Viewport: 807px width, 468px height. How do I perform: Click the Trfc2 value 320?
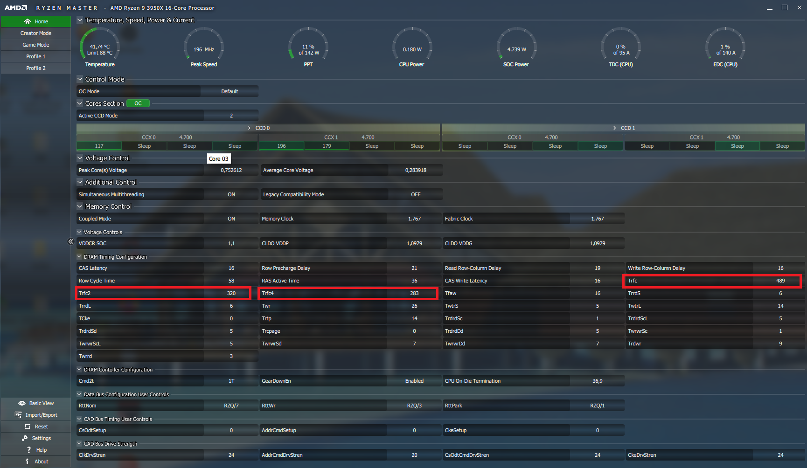231,293
